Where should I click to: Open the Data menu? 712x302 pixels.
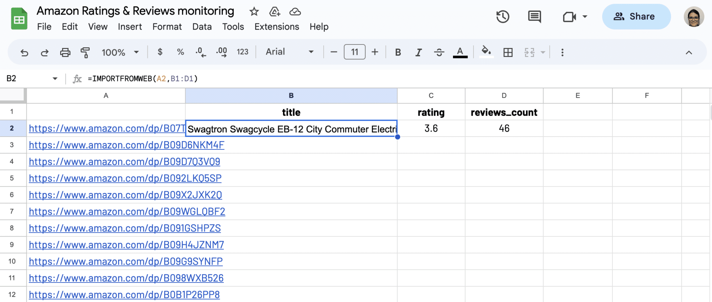coord(202,27)
